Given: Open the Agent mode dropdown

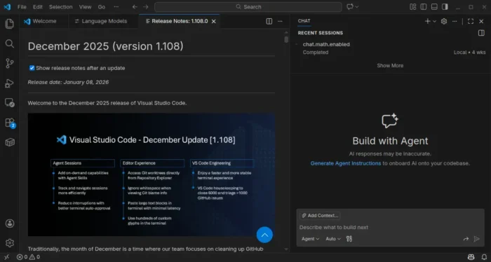Looking at the screenshot, I should [x=310, y=239].
